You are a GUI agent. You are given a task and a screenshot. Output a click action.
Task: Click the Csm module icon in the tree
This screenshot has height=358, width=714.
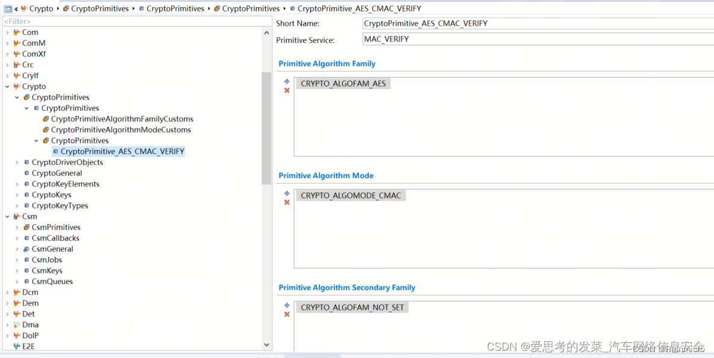point(17,216)
